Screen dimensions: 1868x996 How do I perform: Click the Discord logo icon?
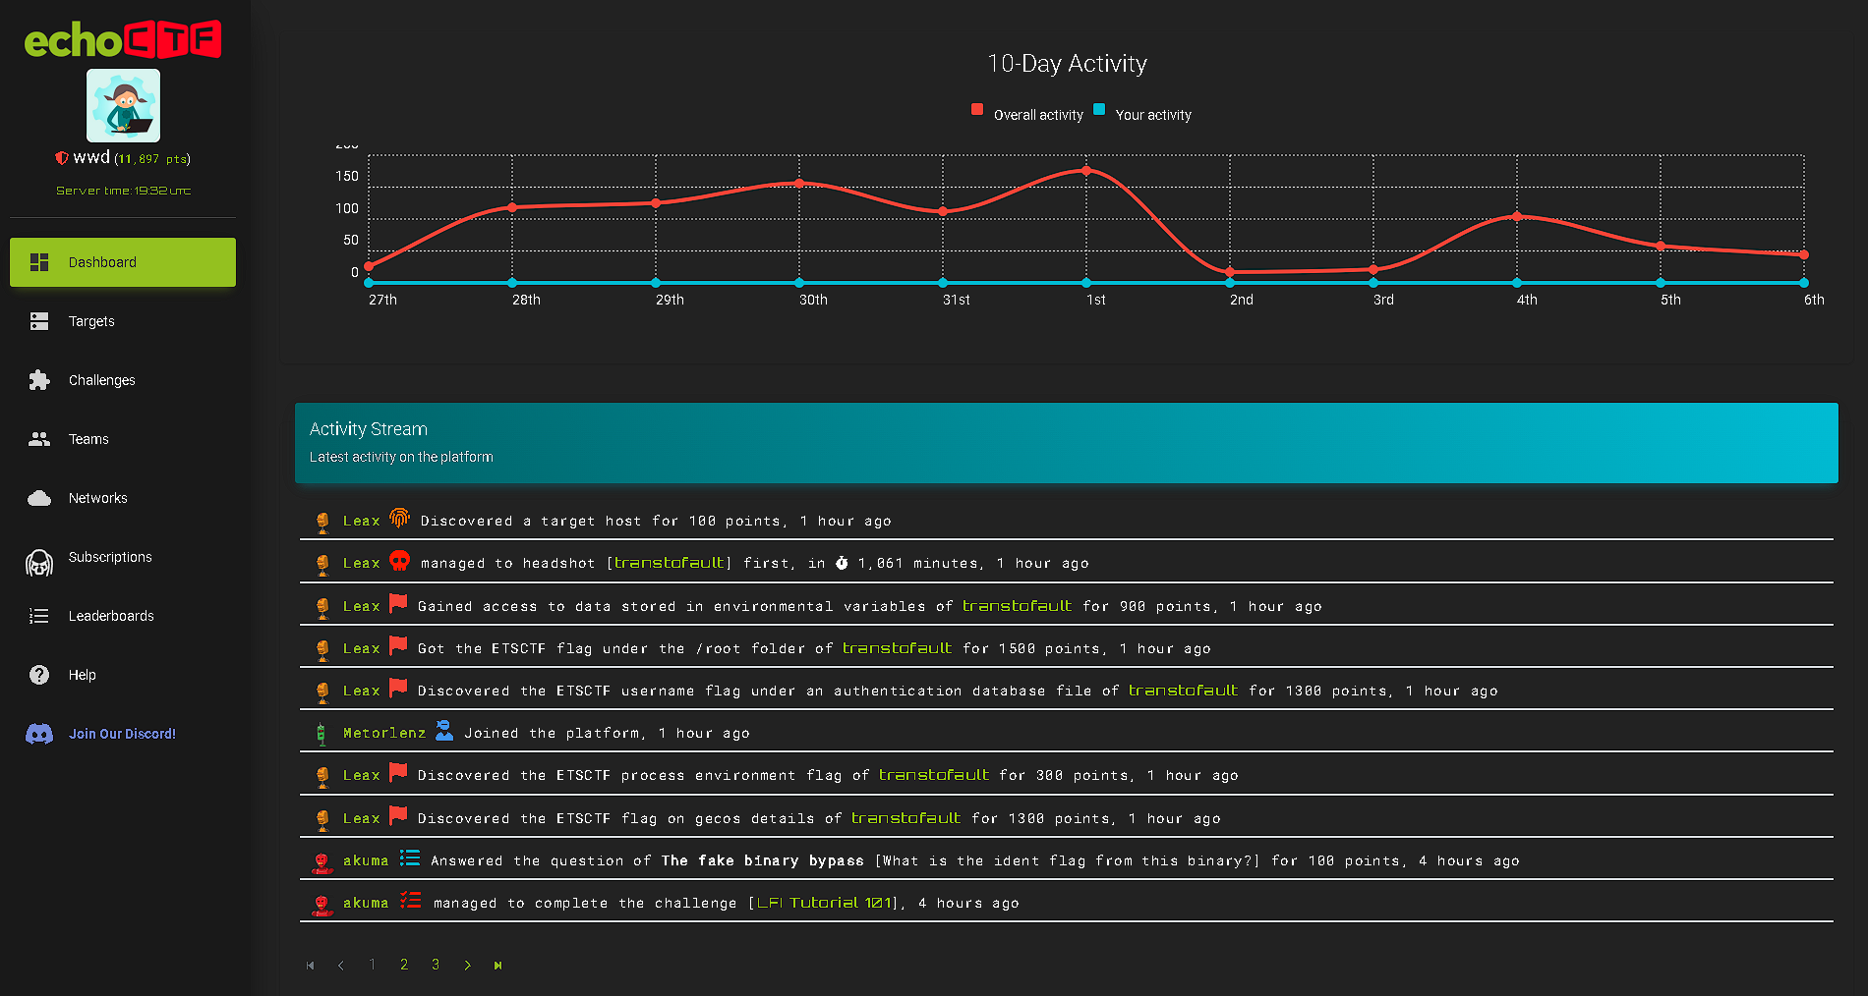point(39,734)
